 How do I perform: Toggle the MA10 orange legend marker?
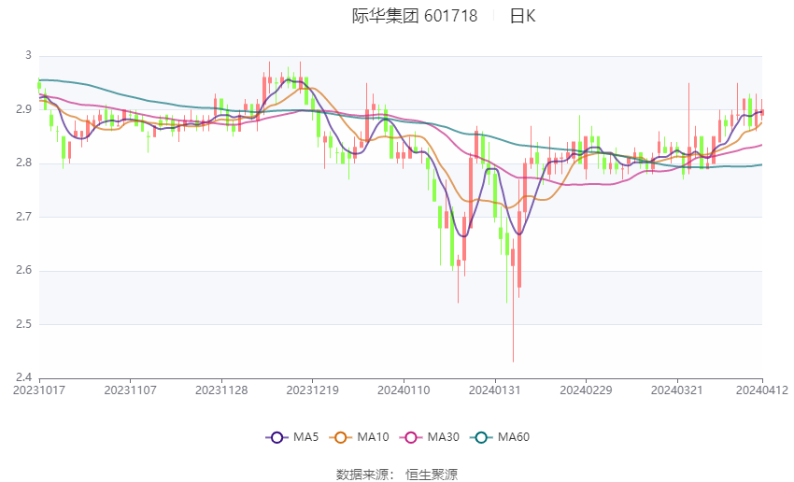coord(340,437)
